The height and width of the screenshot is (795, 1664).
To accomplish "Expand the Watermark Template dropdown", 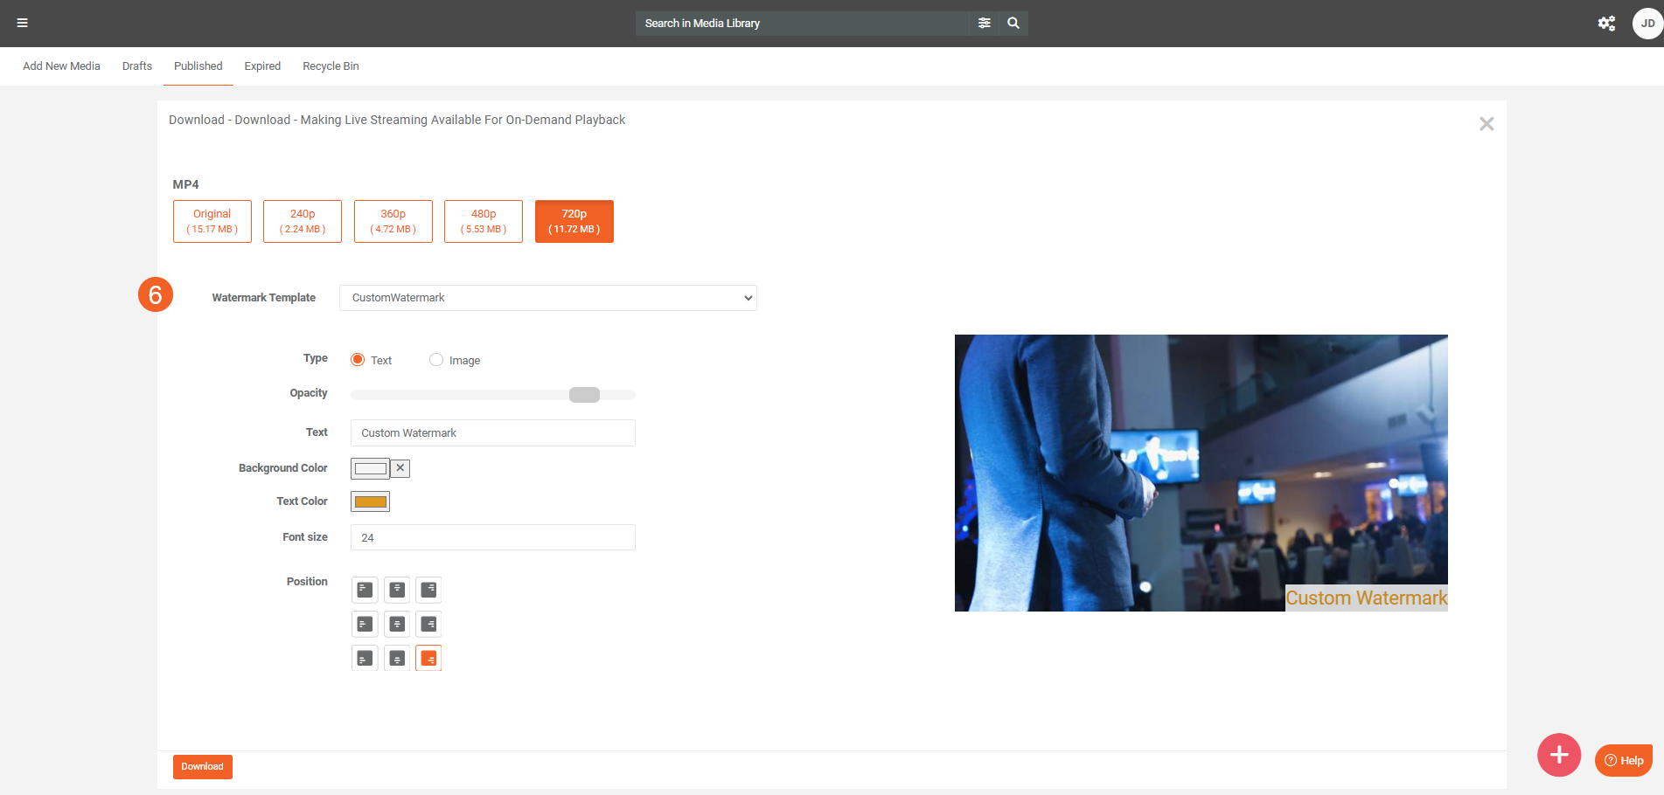I will click(x=548, y=298).
